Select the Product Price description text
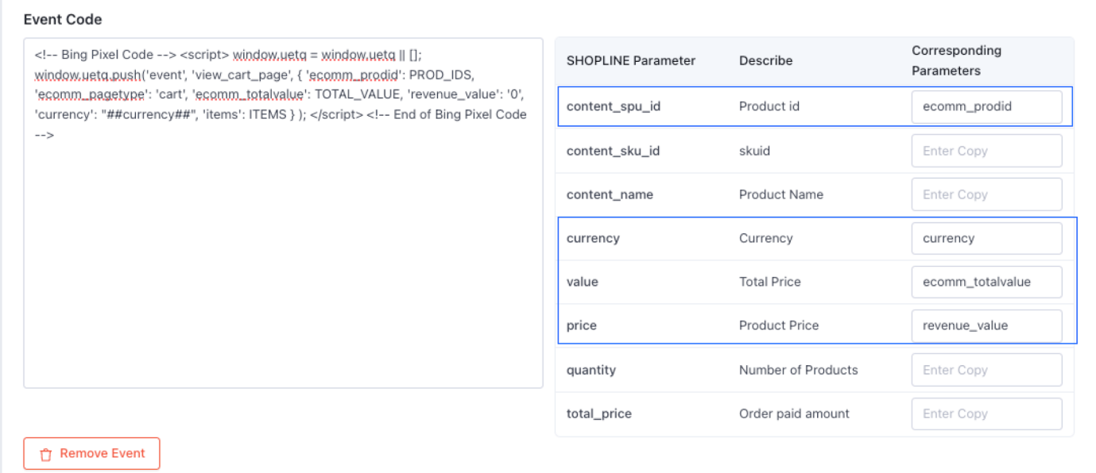 tap(778, 325)
